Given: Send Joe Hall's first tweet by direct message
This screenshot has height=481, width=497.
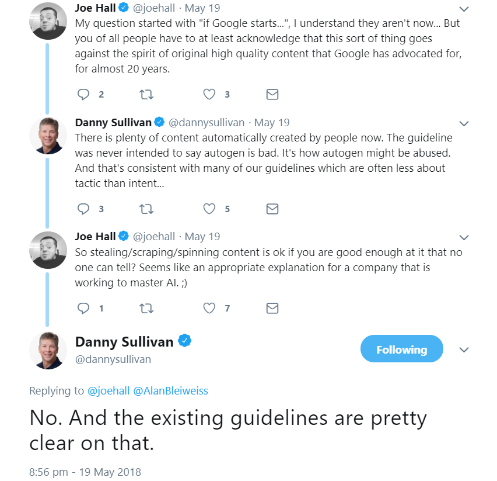Looking at the screenshot, I should (x=272, y=94).
